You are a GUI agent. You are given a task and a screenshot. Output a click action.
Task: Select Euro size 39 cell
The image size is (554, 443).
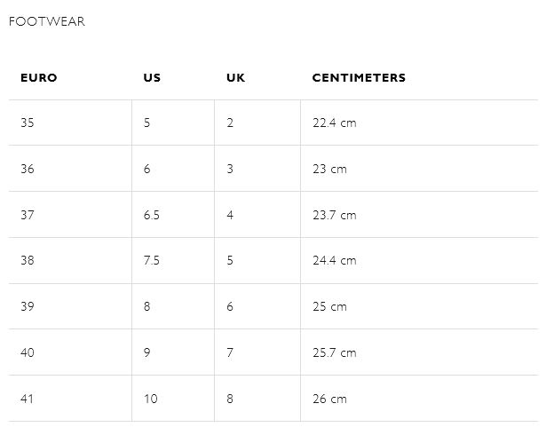click(x=28, y=306)
